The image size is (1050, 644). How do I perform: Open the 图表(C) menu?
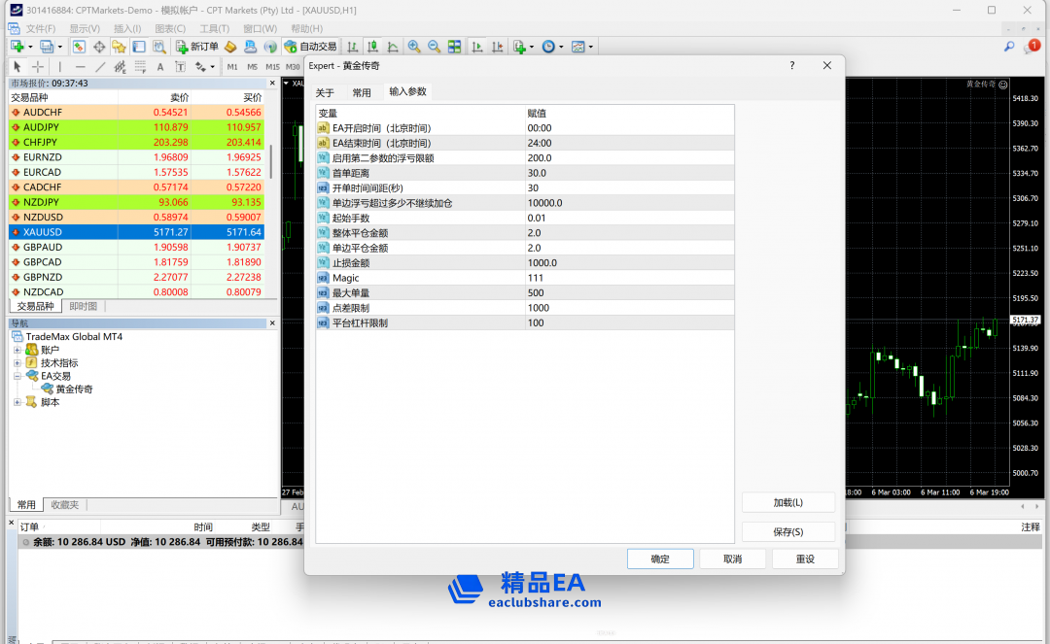click(x=170, y=29)
